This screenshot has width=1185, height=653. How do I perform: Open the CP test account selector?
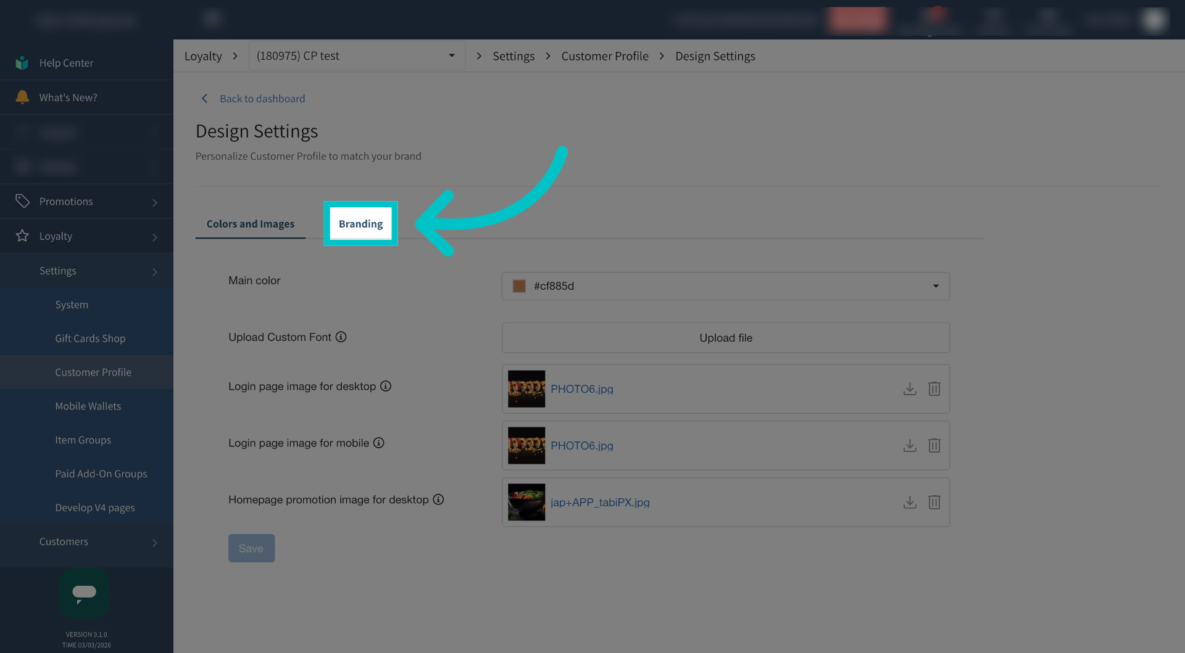pos(357,56)
